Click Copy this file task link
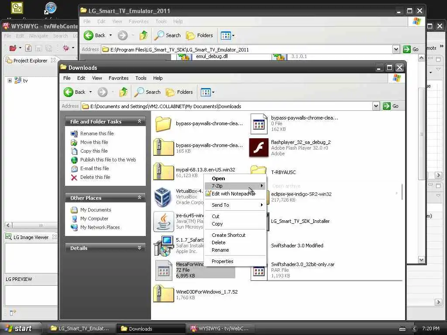 pos(94,151)
